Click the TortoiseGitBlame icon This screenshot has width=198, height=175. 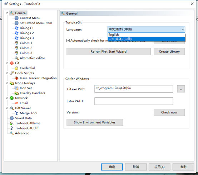[x=12, y=123]
